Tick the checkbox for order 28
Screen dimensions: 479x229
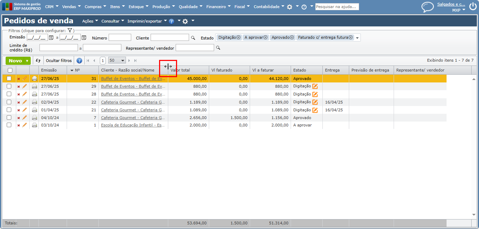tap(9, 94)
